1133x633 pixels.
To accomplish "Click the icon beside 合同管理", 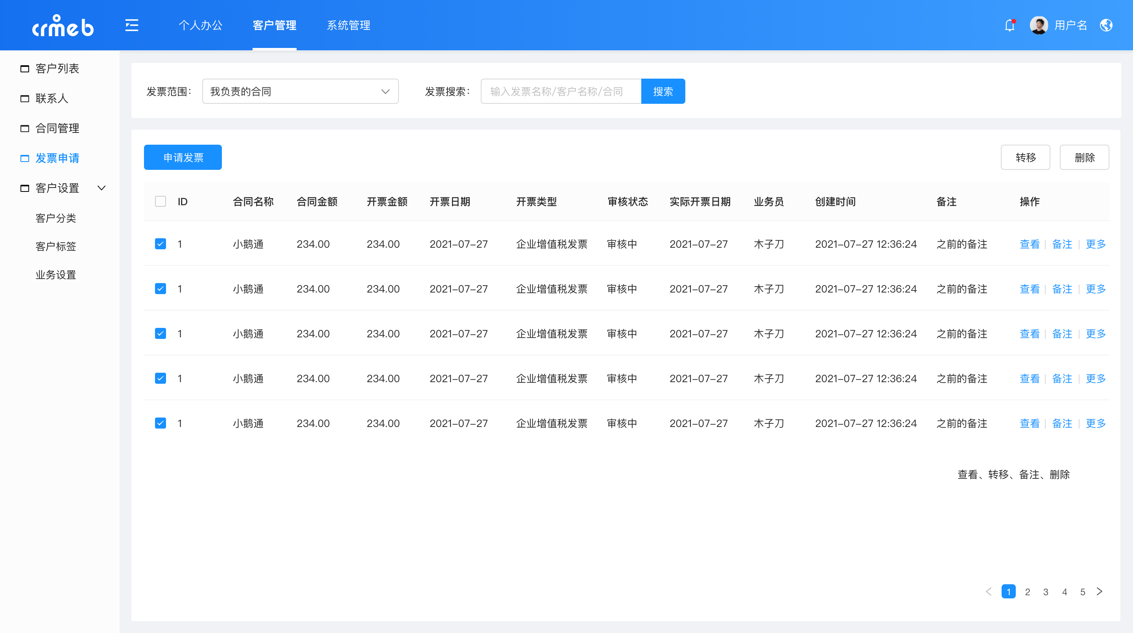I will pos(25,128).
